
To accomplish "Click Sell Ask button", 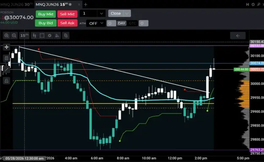I will click(67, 23).
